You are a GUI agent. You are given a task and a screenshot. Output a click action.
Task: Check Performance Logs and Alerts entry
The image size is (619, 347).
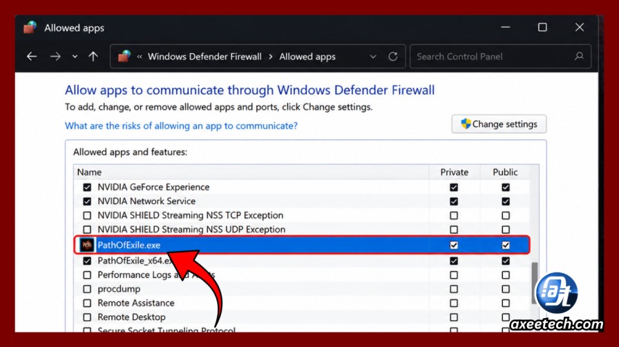tap(87, 275)
